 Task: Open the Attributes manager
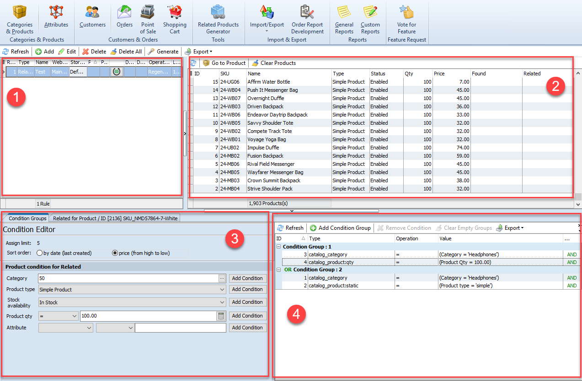56,17
